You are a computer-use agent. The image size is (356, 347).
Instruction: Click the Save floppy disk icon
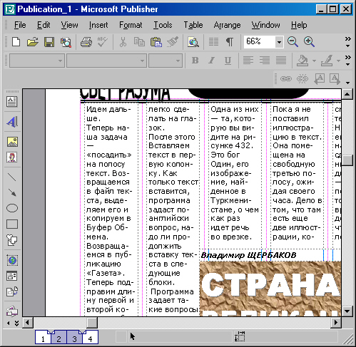tap(49, 42)
